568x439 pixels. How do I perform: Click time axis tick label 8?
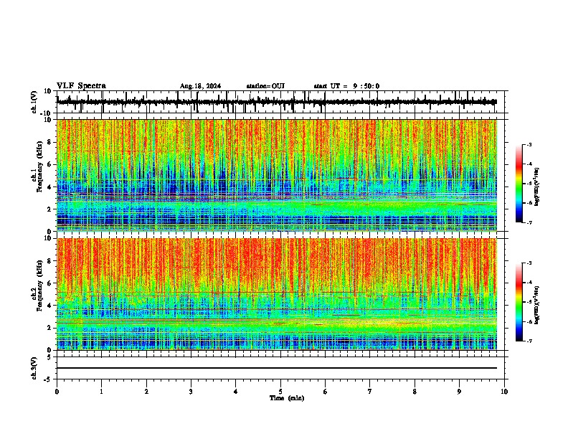point(415,392)
